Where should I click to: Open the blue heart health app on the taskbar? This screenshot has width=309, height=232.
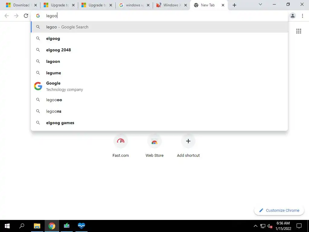click(81, 226)
